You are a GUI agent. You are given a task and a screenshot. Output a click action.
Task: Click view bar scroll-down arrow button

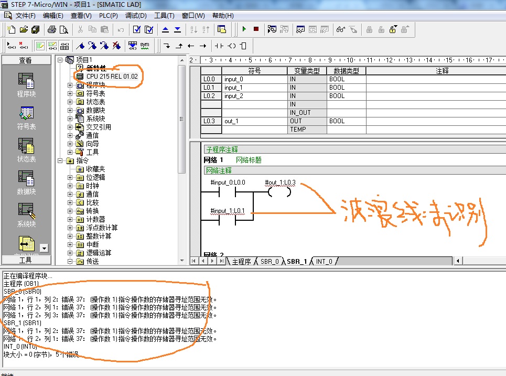(44, 248)
